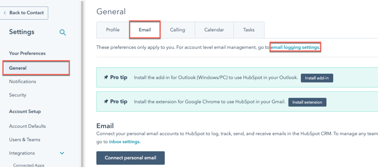
Task: Go to Users & Teams settings
Action: pyautogui.click(x=25, y=139)
